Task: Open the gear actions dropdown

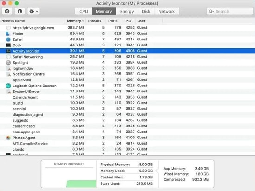Action: point(33,11)
